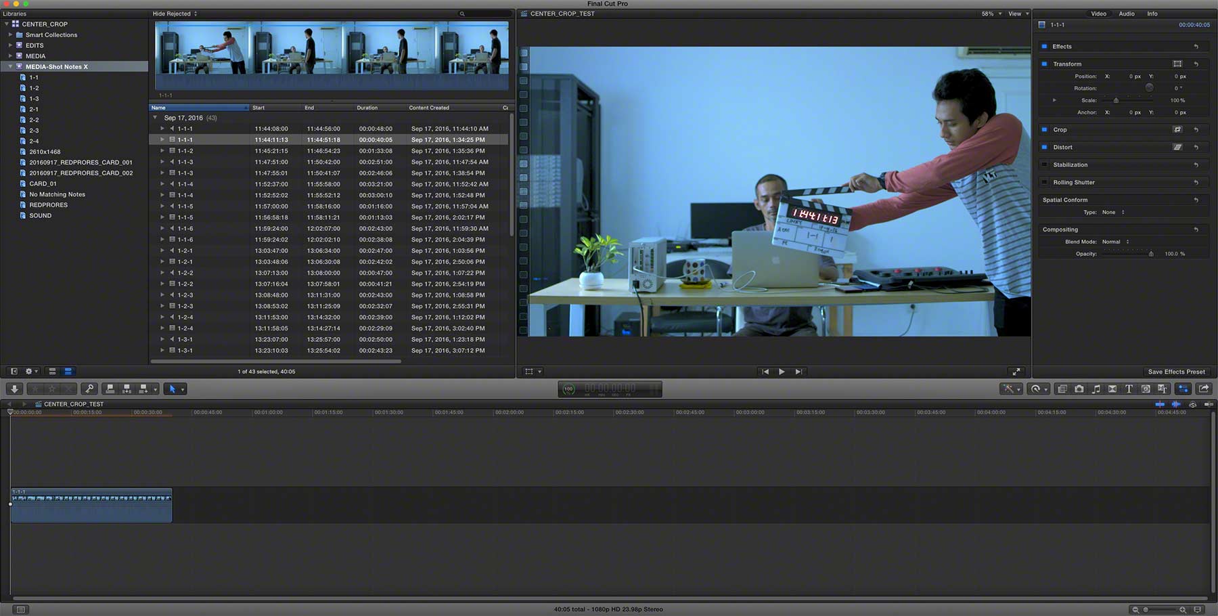
Task: Expand the CENTER_CROP library triangle
Action: pos(7,24)
